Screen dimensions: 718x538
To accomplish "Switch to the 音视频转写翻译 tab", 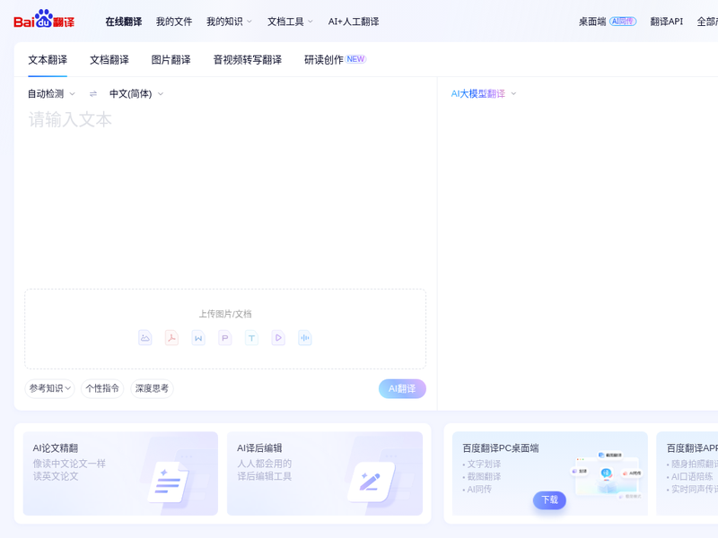I will click(248, 60).
